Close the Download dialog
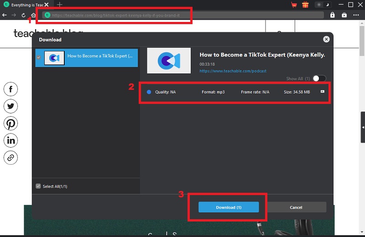Screen dimensions: 365x237 pos(326,39)
